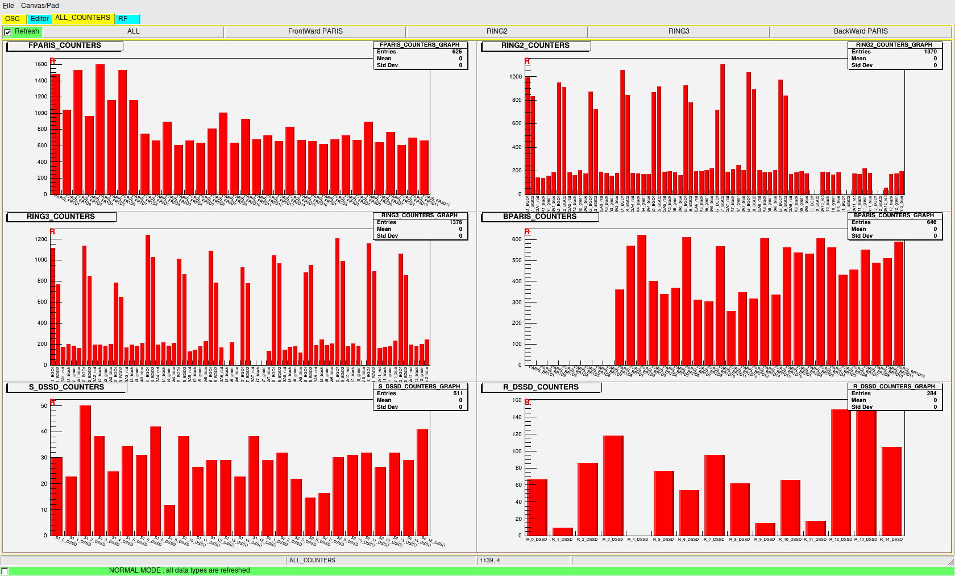Click the red R marker in FPARIS_COUNTERS plot

[x=52, y=61]
